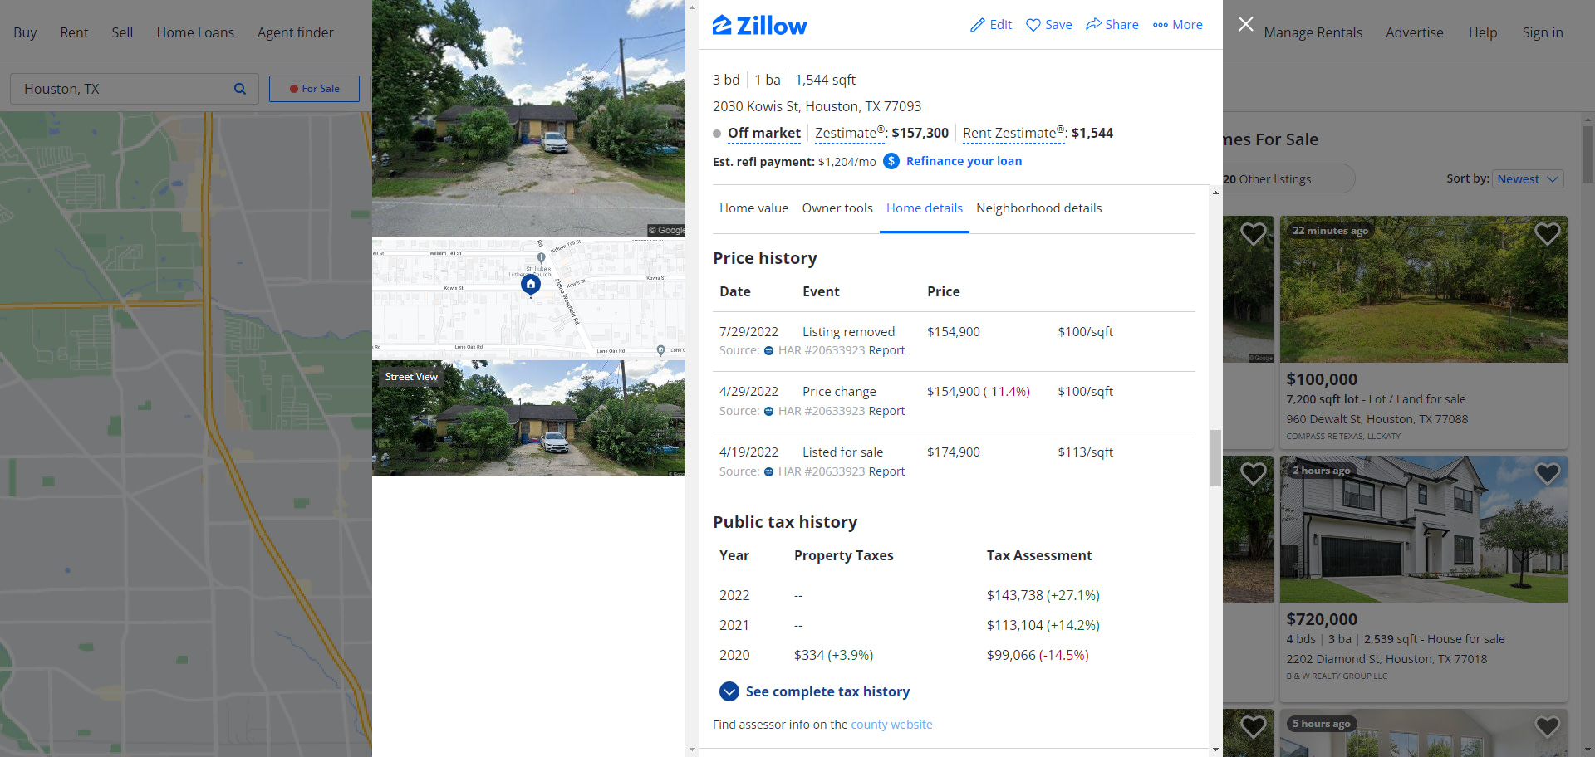Switch to the Home value tab
The width and height of the screenshot is (1595, 757).
pos(753,208)
